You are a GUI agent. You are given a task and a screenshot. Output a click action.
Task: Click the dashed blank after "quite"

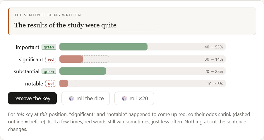tap(136, 31)
